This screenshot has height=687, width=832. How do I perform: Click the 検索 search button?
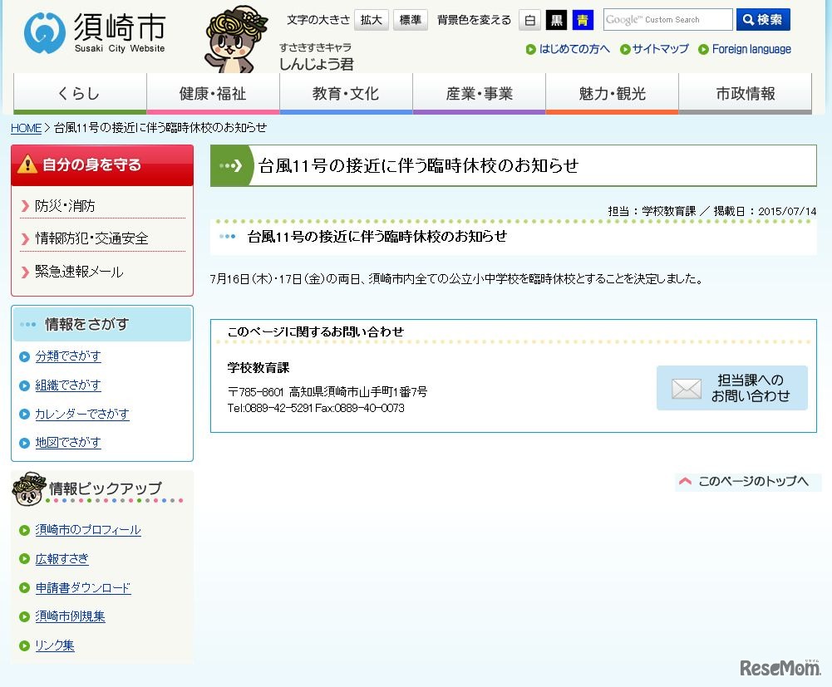[x=763, y=20]
